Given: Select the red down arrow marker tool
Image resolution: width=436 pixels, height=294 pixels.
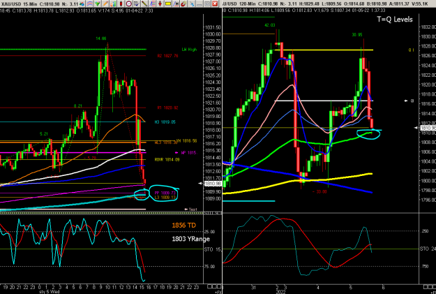Looking at the screenshot, I should (160, 3).
